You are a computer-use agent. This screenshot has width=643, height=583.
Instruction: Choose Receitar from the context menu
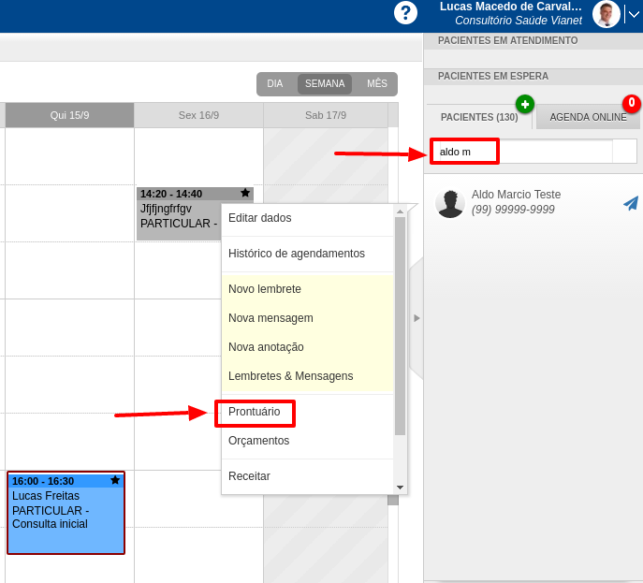[x=308, y=476]
